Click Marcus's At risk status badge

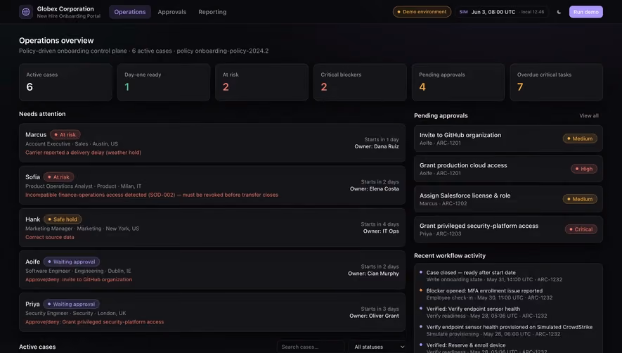coord(65,134)
